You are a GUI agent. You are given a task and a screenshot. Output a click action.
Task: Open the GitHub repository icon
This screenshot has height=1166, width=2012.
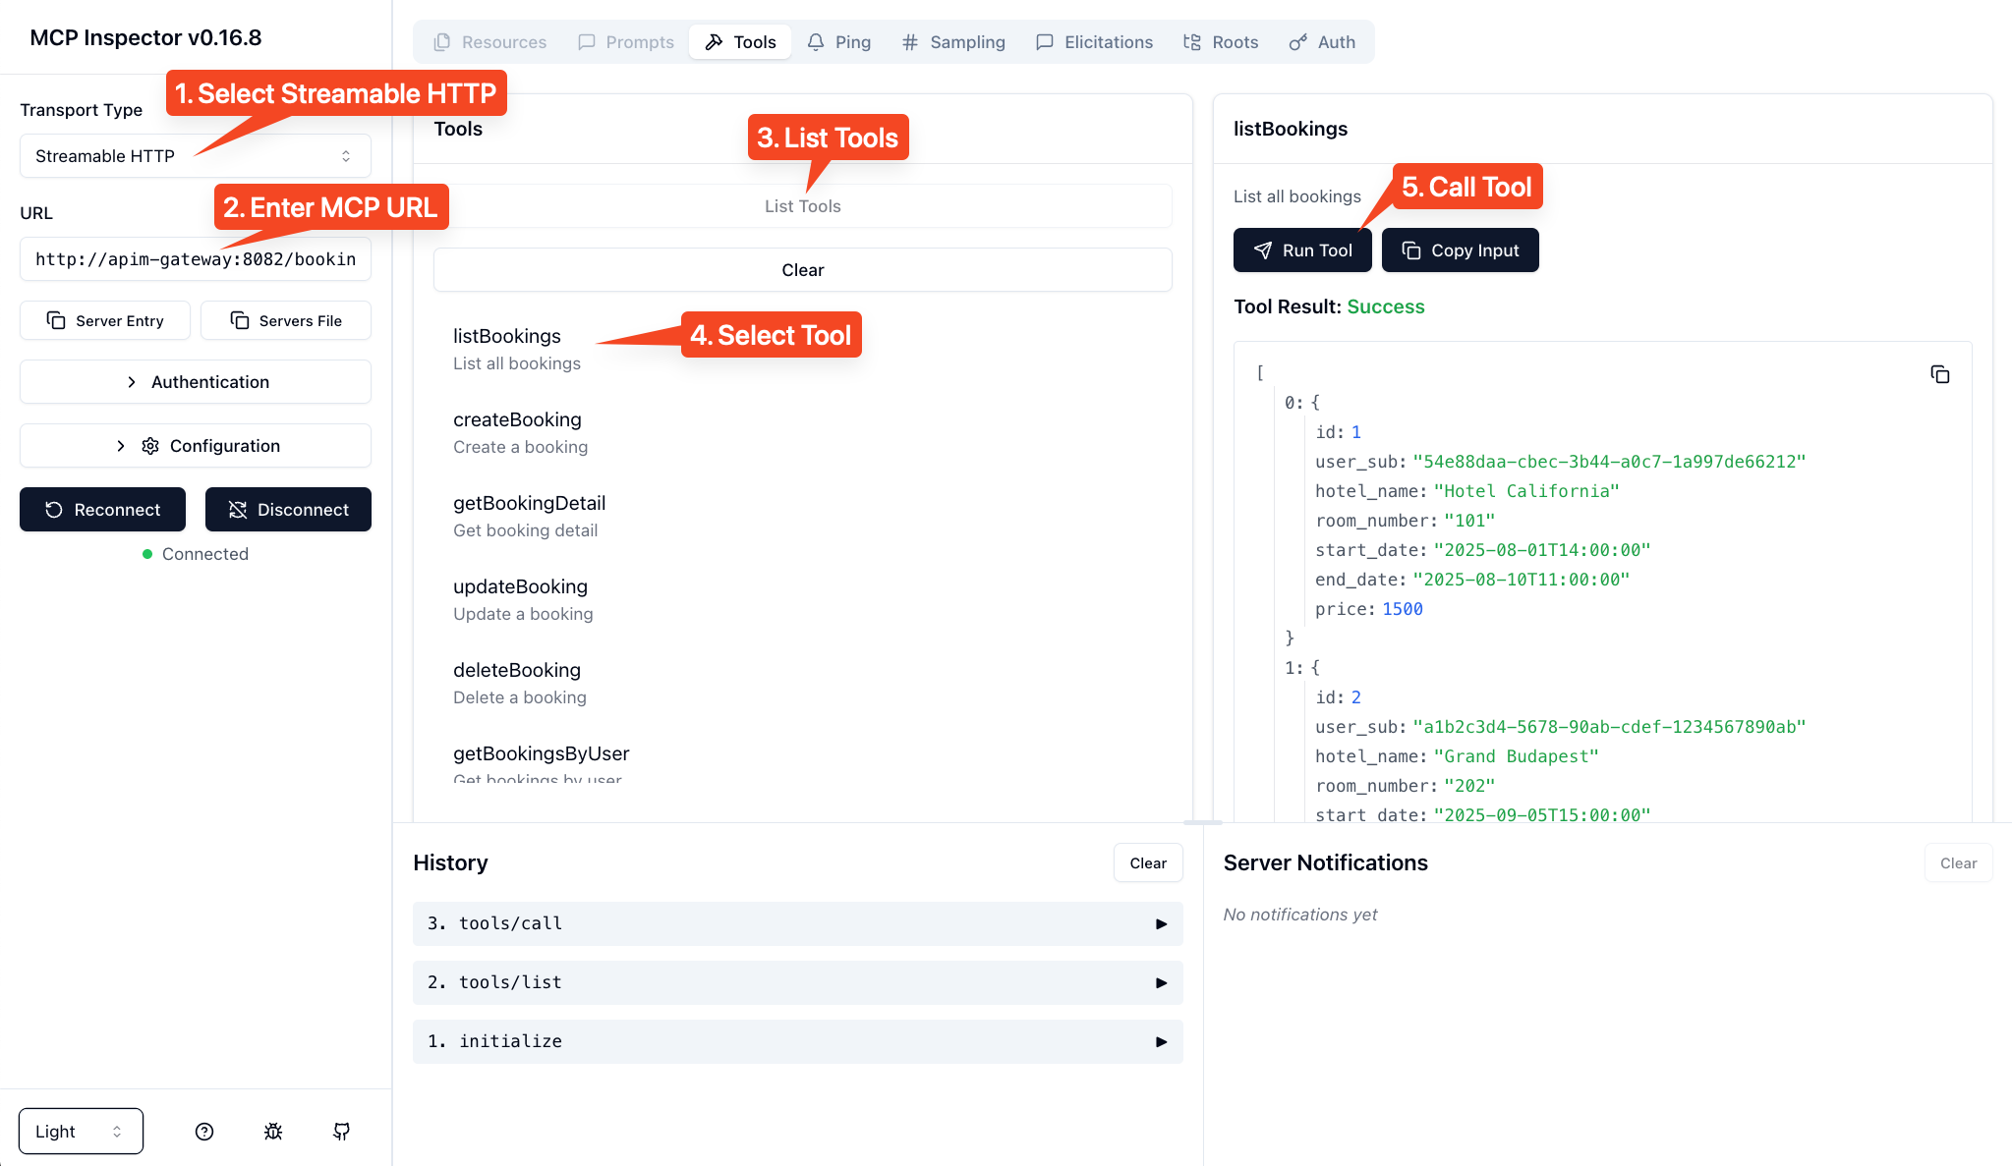click(341, 1131)
